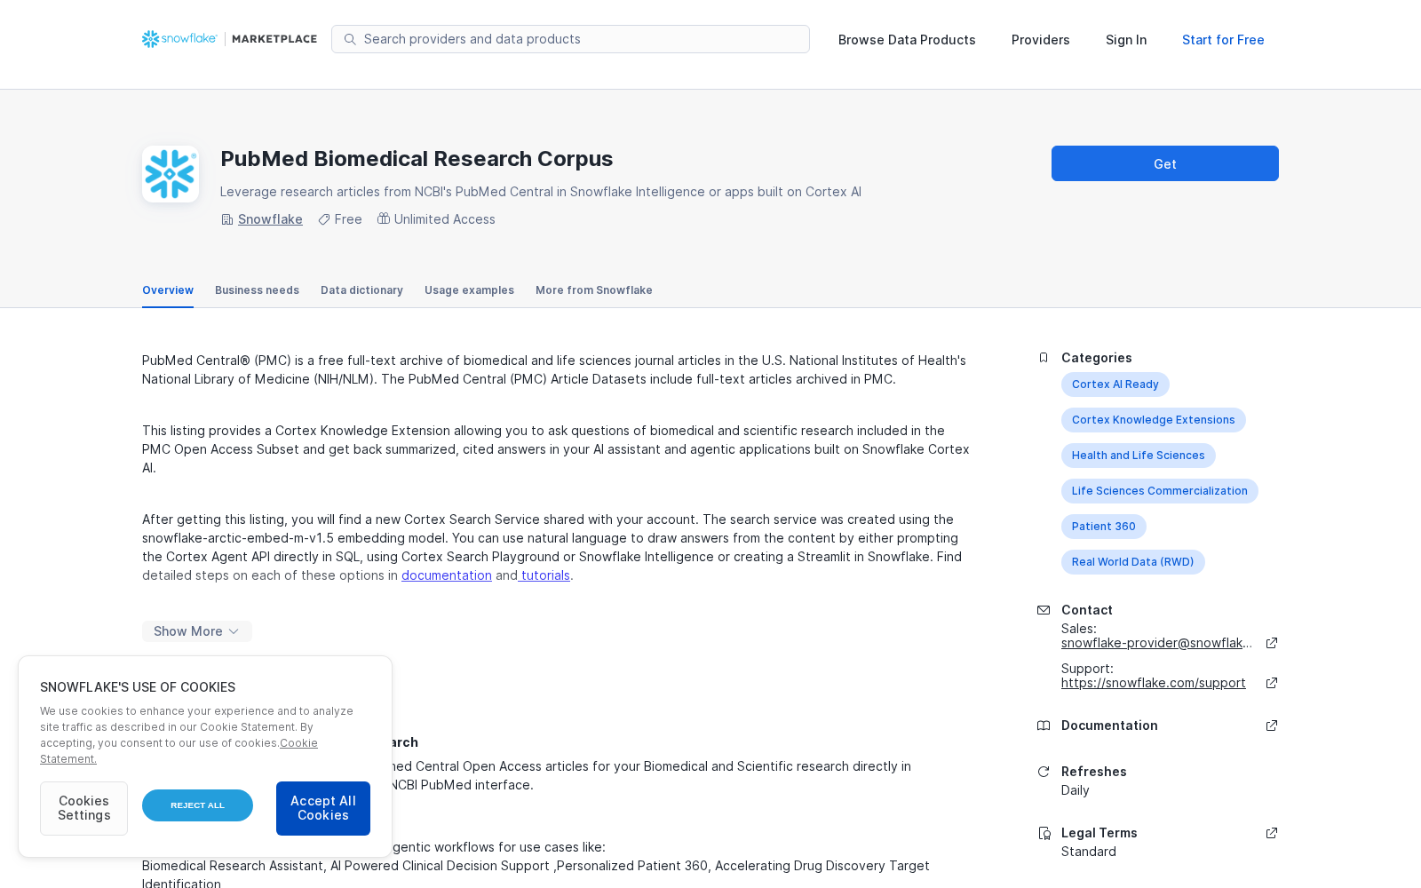Click the Sales email address link

tap(1156, 643)
